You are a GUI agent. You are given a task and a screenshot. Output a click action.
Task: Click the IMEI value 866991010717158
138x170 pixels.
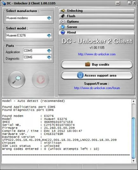coord(59,122)
